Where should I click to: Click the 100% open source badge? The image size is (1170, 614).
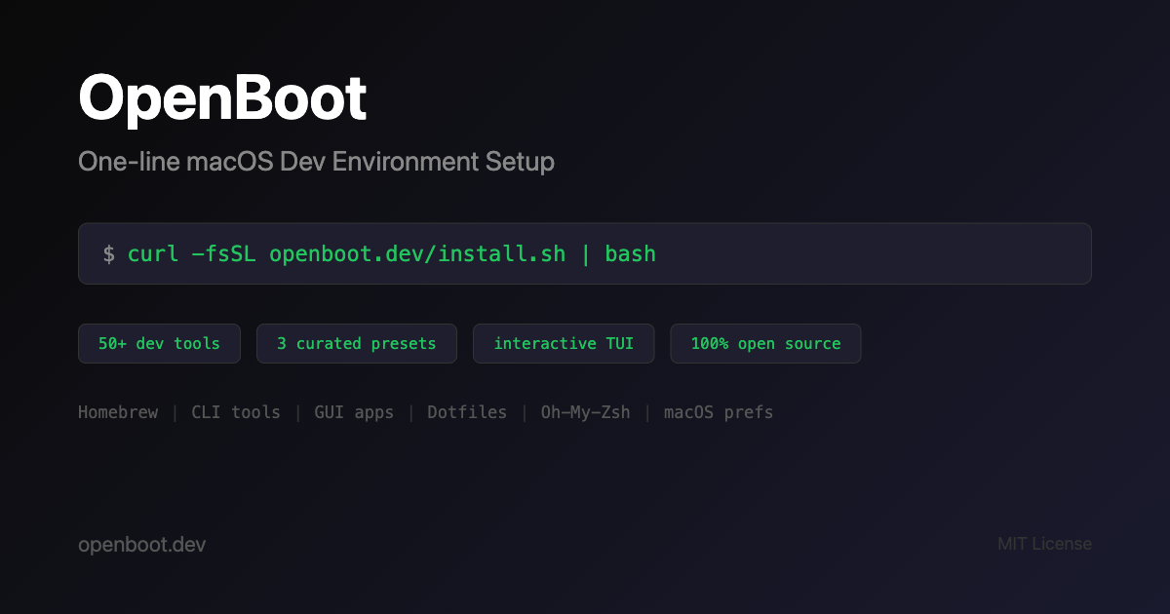click(x=765, y=343)
